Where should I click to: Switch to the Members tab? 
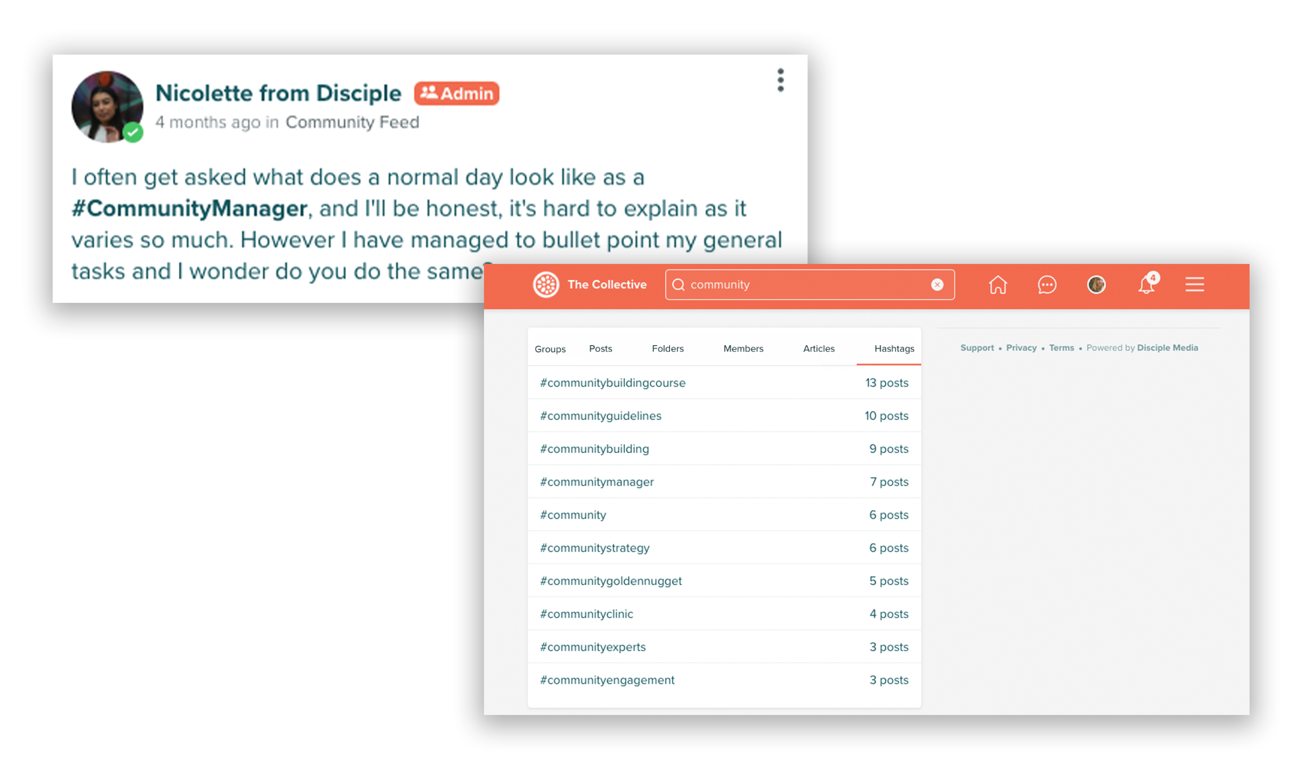pyautogui.click(x=743, y=348)
